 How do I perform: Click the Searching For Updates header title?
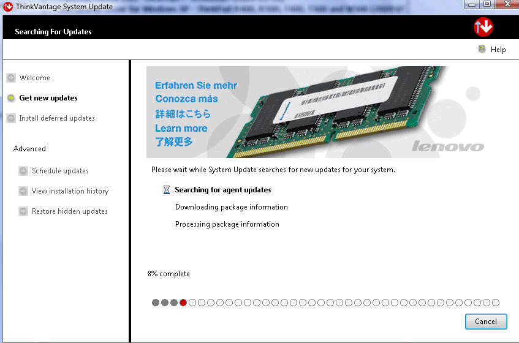click(x=53, y=32)
